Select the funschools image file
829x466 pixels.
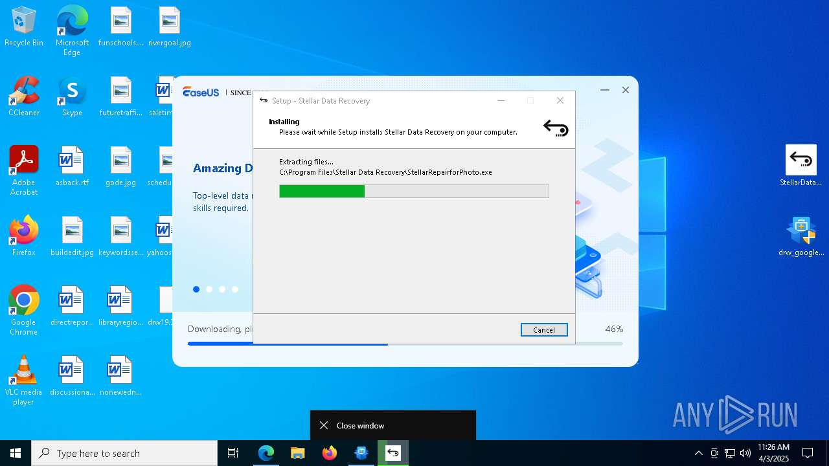tap(120, 27)
